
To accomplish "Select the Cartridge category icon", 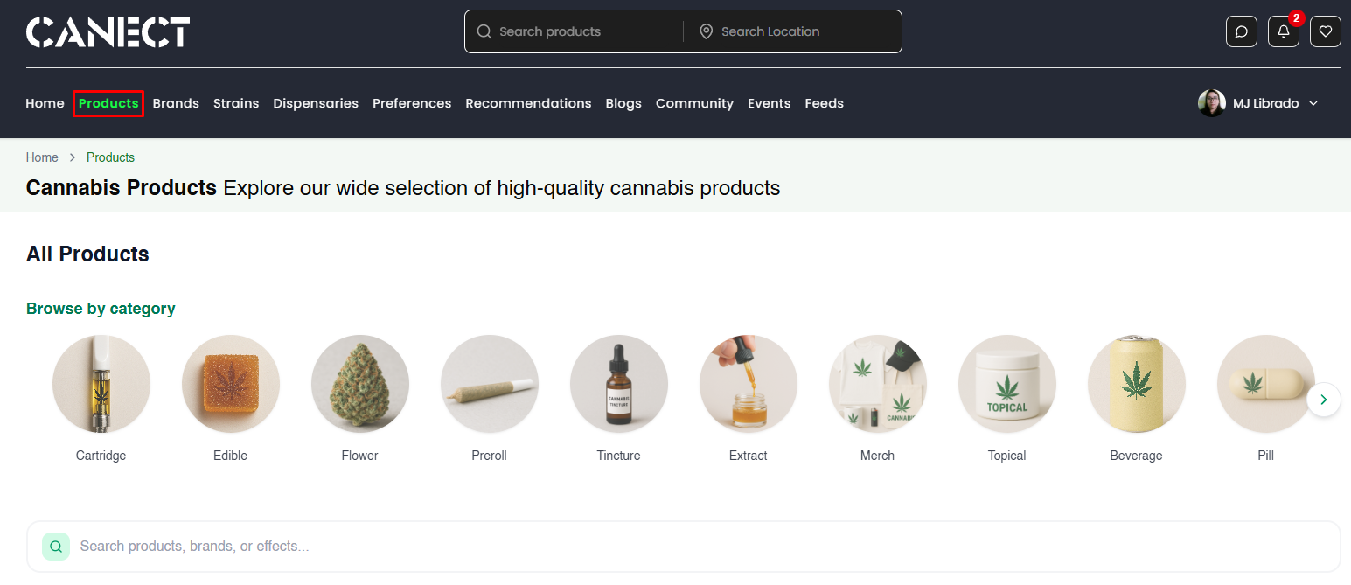I will tap(101, 384).
